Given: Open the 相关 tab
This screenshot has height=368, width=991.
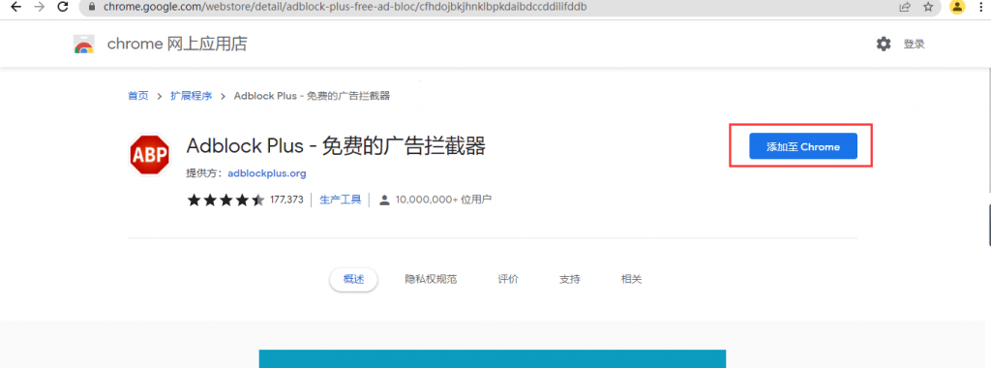Looking at the screenshot, I should (x=631, y=279).
